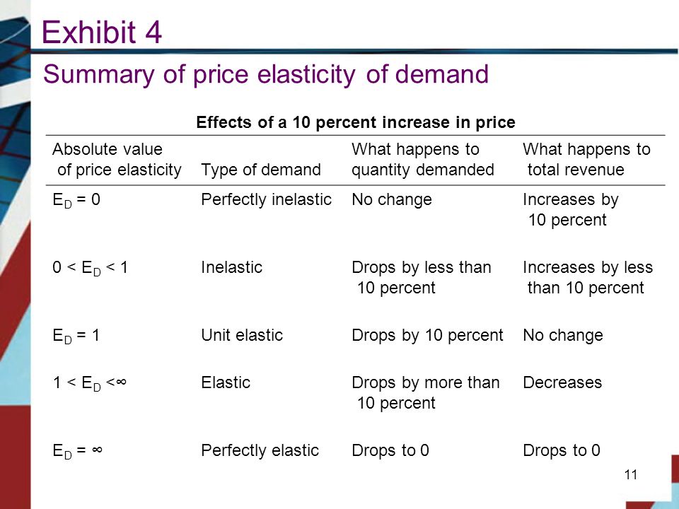Click Drops by 10 percent cell
Viewport: 679px width, 509px height.
point(427,335)
